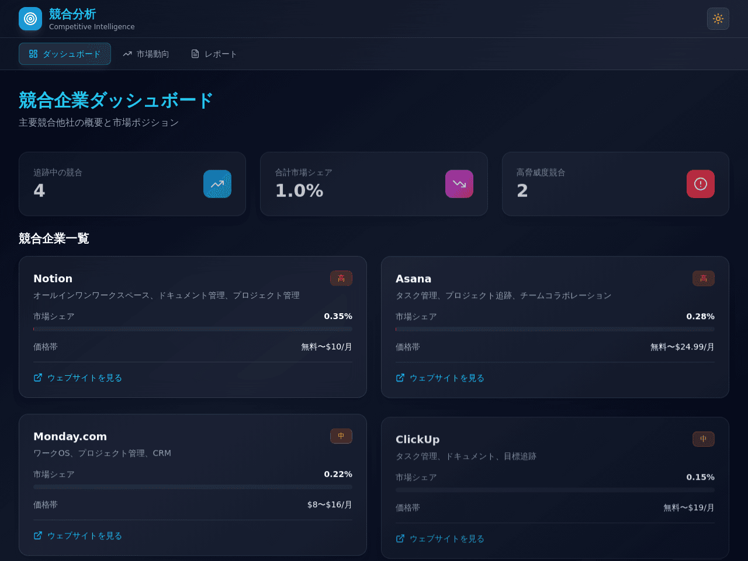Click external-link icon in Notion card

point(38,378)
